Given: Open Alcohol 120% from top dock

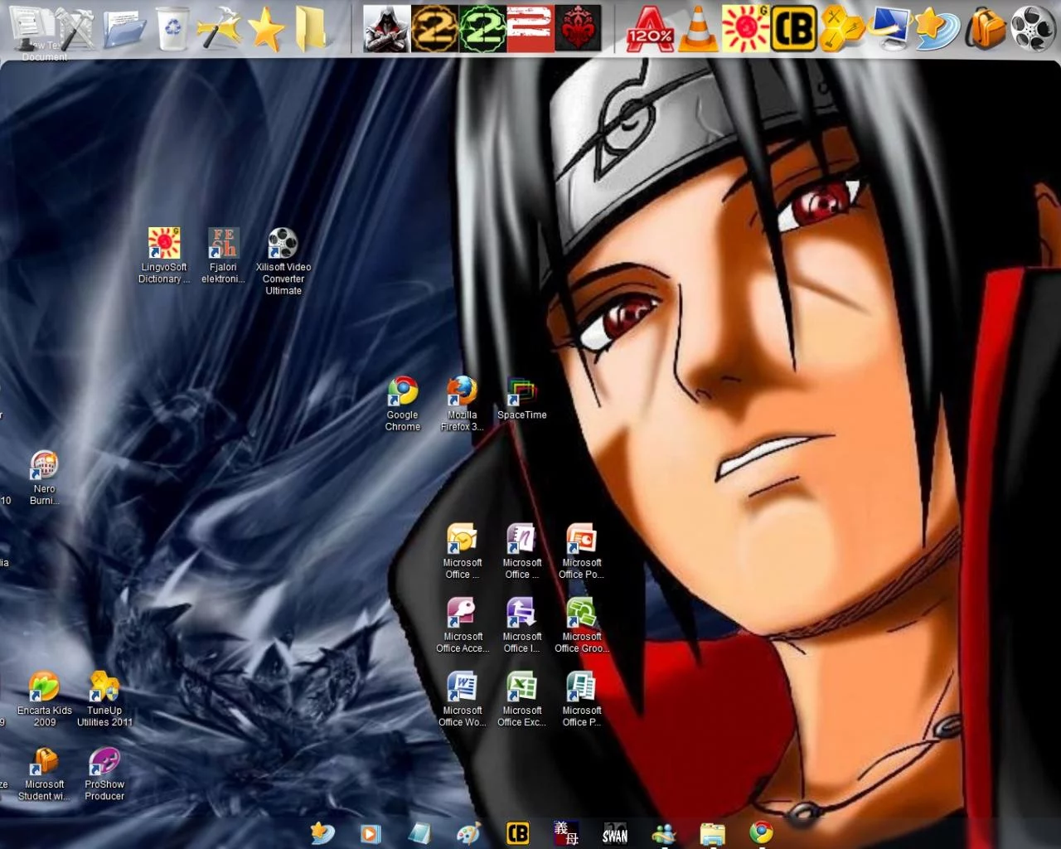Looking at the screenshot, I should point(650,29).
